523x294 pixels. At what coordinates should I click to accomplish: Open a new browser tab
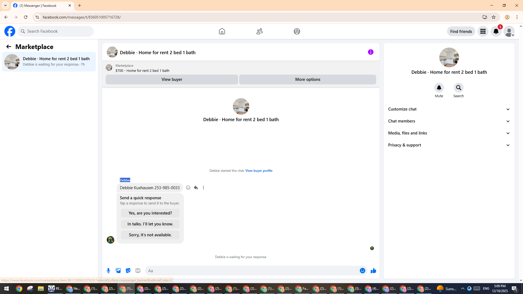click(x=80, y=5)
